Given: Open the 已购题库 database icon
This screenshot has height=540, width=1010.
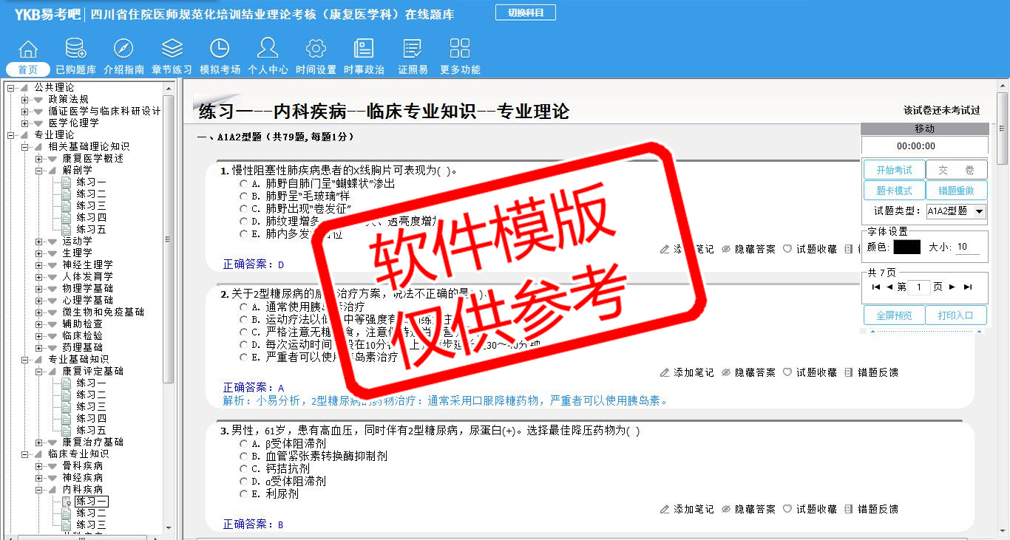Looking at the screenshot, I should tap(75, 49).
